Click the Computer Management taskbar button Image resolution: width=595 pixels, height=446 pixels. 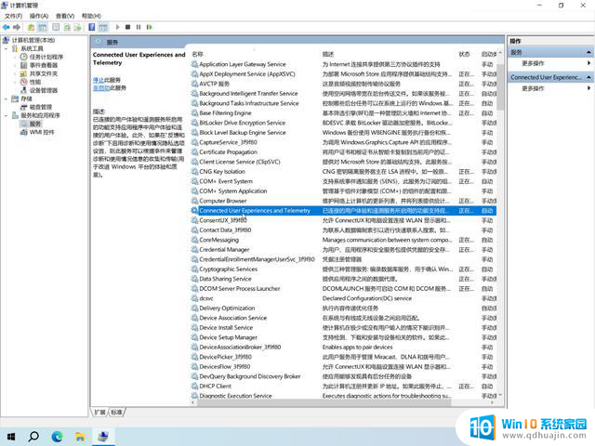tap(103, 437)
